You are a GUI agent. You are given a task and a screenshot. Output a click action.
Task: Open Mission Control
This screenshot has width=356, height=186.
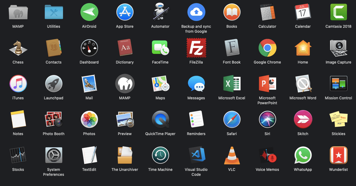tap(338, 84)
